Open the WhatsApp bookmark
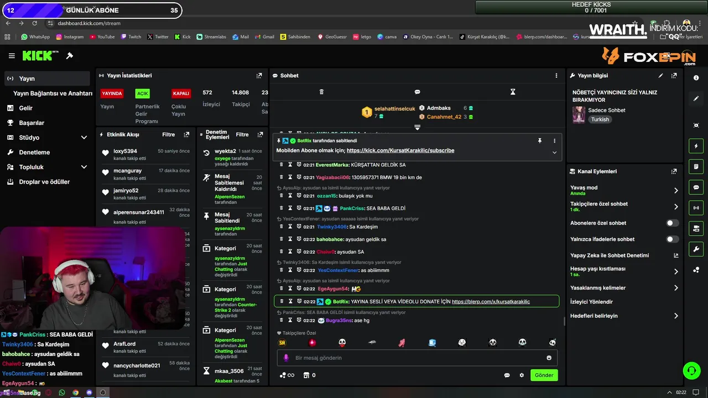The height and width of the screenshot is (398, 708). (x=35, y=37)
